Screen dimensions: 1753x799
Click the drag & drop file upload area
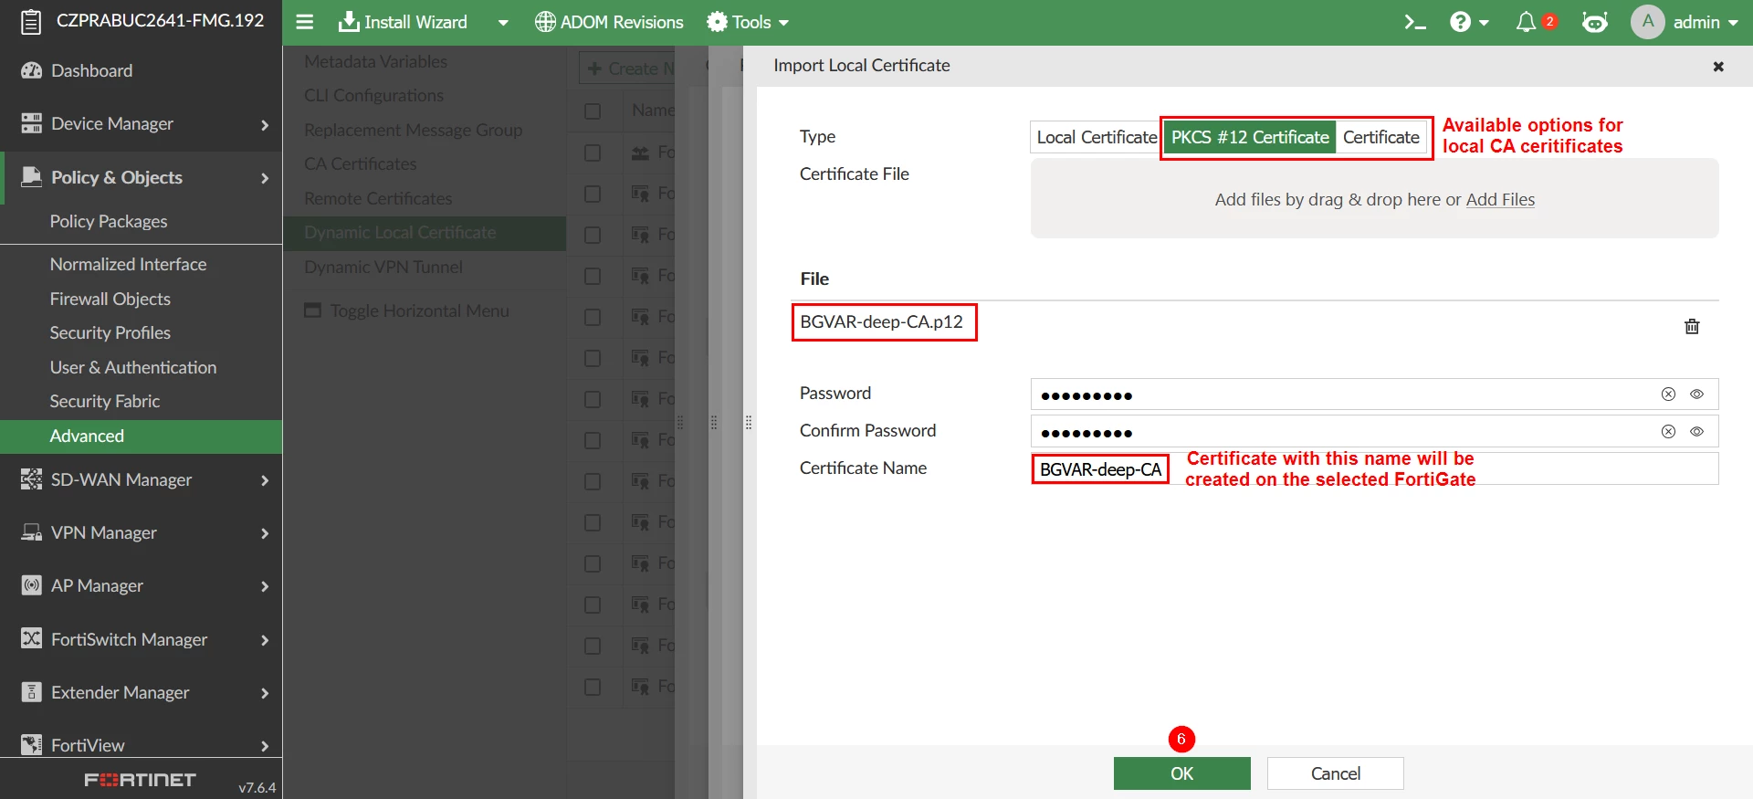pyautogui.click(x=1374, y=198)
